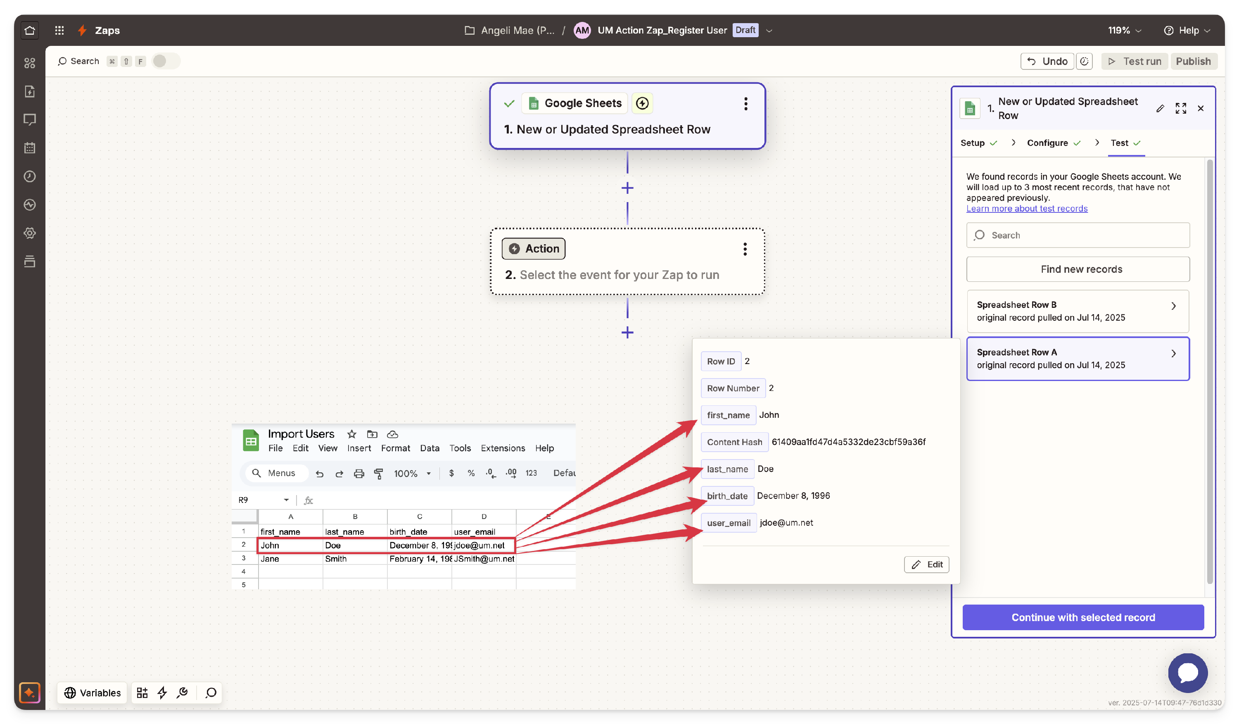Go to Zapier home icon

pos(29,31)
